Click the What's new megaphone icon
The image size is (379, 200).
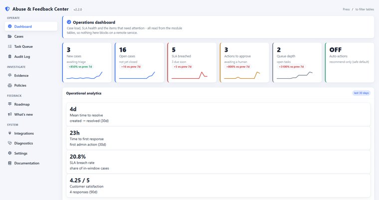coord(9,114)
